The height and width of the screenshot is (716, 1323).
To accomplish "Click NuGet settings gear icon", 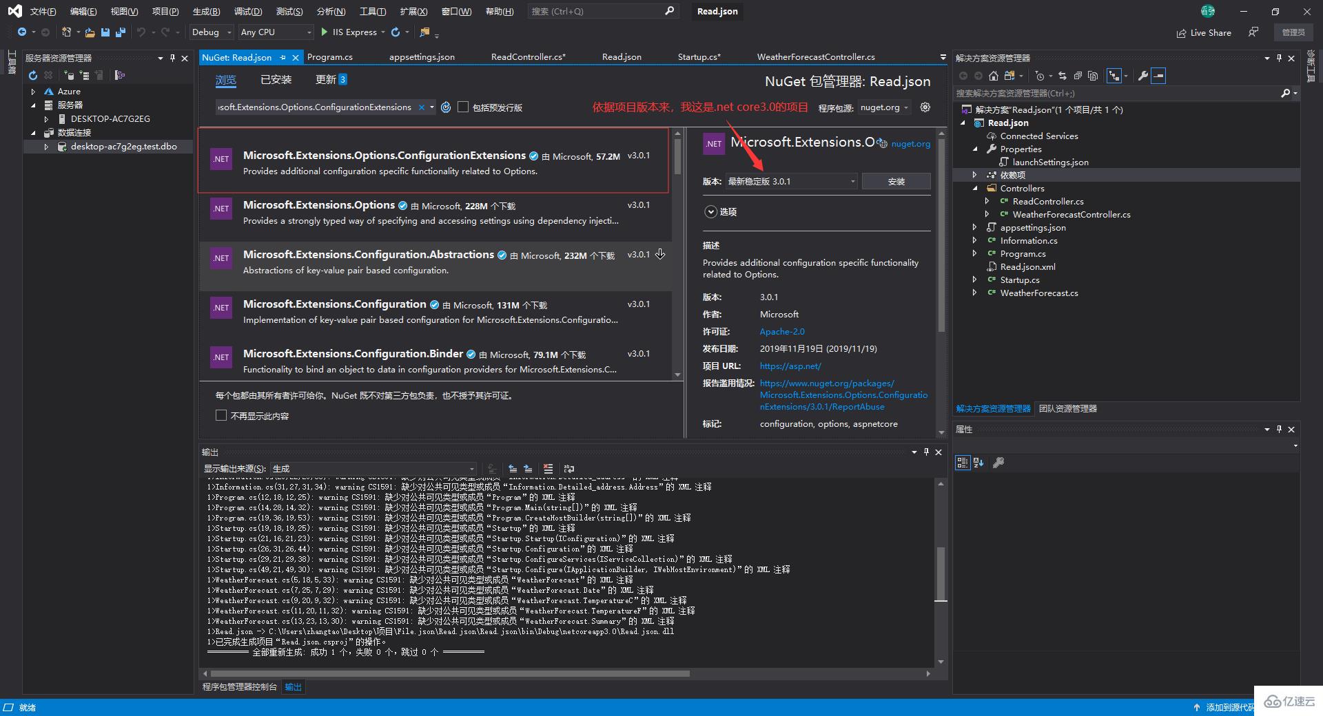I will click(925, 107).
